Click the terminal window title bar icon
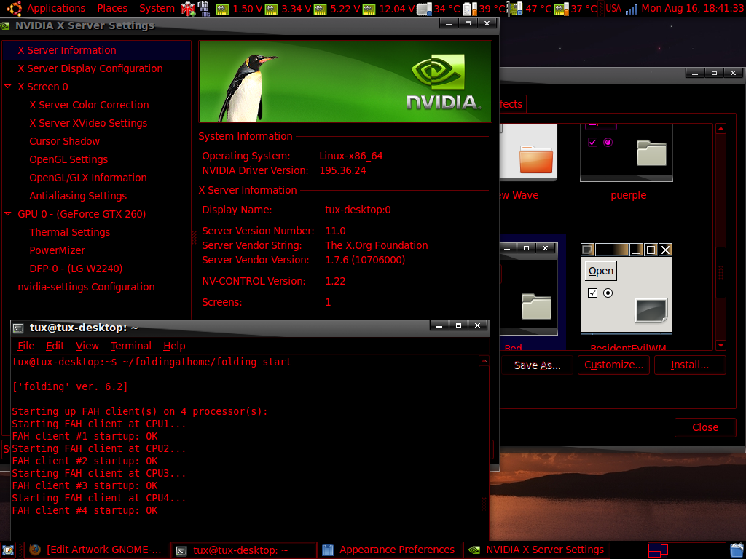 [18, 328]
